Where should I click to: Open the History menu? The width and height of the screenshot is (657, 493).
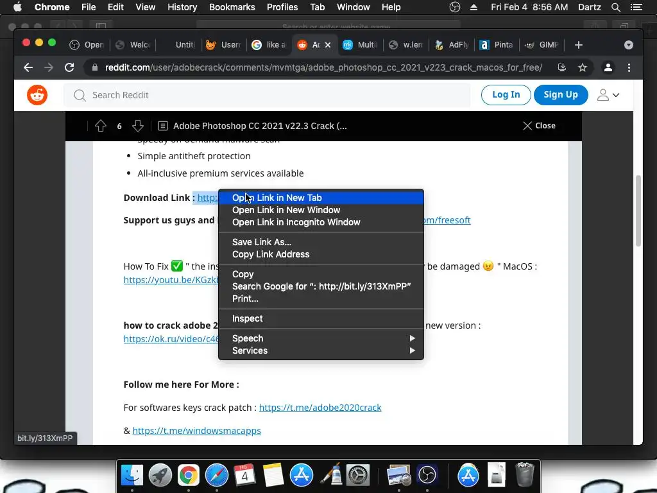coord(182,7)
